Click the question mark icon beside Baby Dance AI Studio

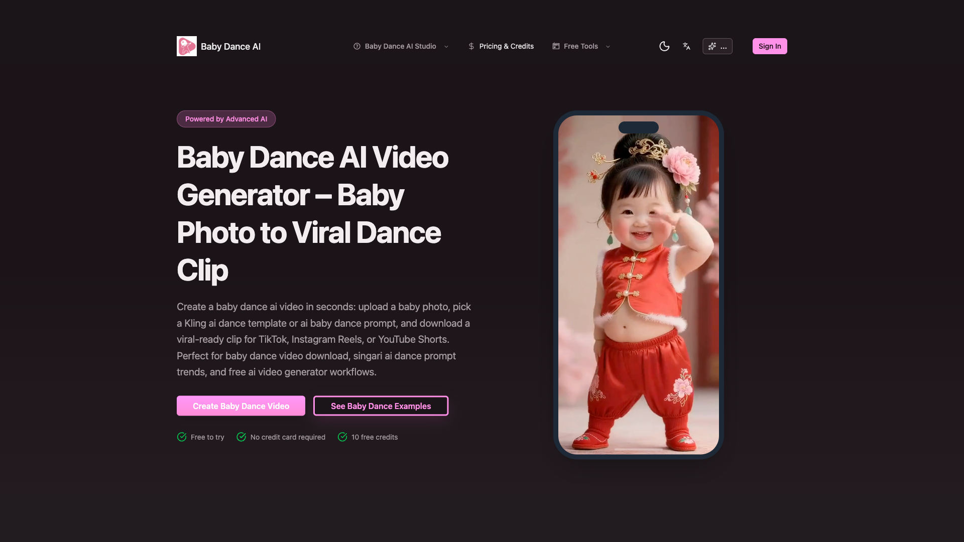pos(357,46)
